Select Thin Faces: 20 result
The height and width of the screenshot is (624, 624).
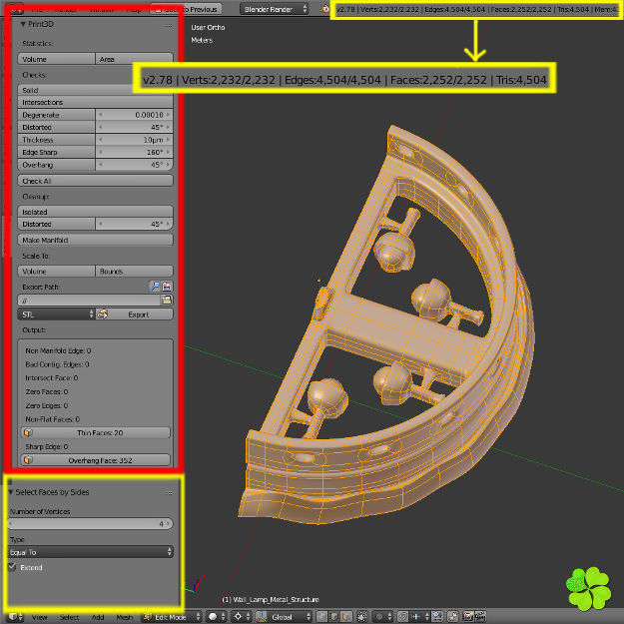pos(96,432)
